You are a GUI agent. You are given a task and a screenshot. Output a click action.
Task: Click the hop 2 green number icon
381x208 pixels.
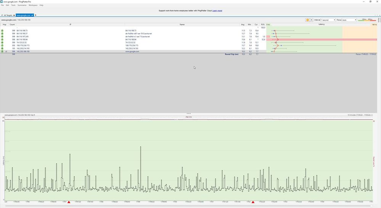2,30
